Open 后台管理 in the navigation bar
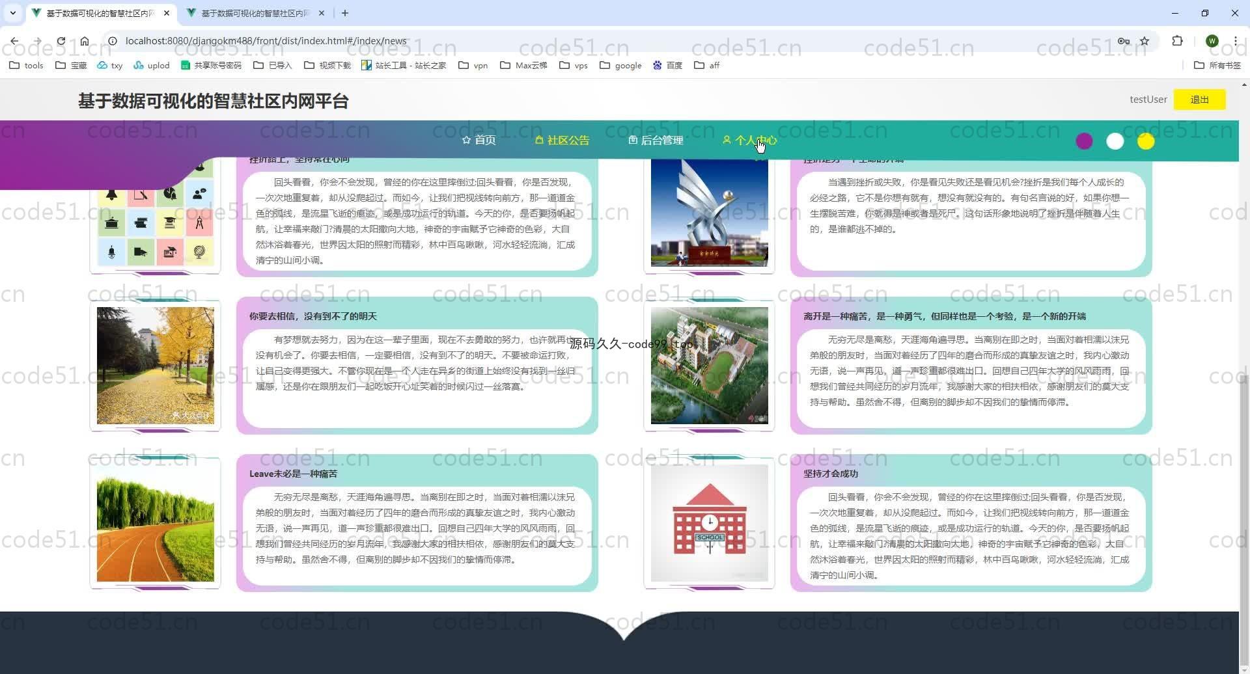This screenshot has height=674, width=1250. point(656,140)
